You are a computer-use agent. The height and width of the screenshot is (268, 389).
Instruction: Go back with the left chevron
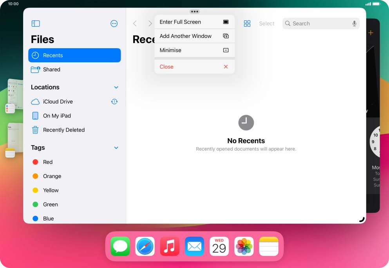coord(135,23)
